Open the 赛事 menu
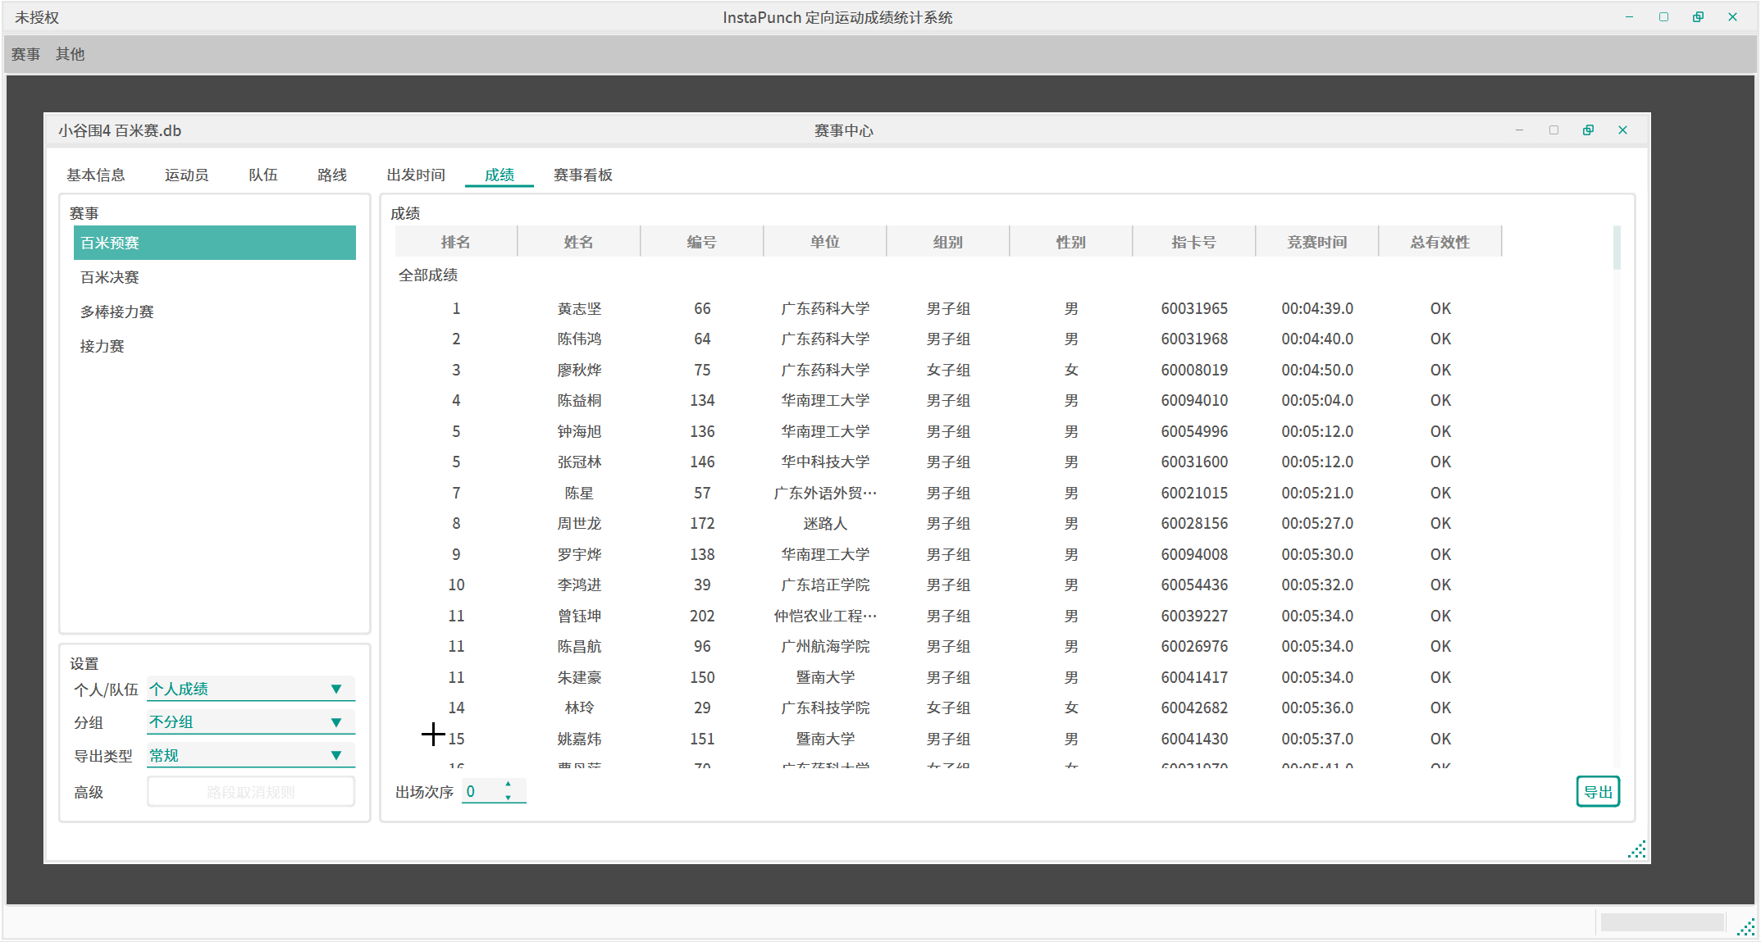The width and height of the screenshot is (1761, 942). [25, 54]
